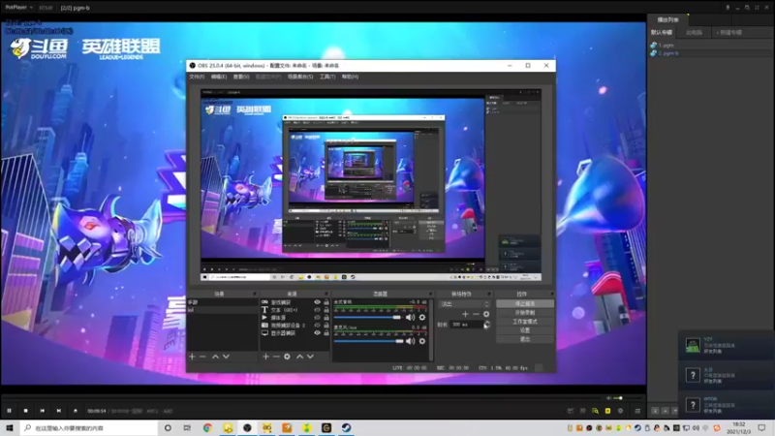
Task: Toggle visibility of the 窗口捕获 source
Action: [x=318, y=302]
